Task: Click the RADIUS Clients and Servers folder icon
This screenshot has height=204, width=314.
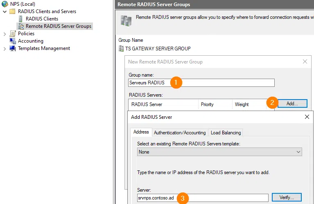Action: 13,11
